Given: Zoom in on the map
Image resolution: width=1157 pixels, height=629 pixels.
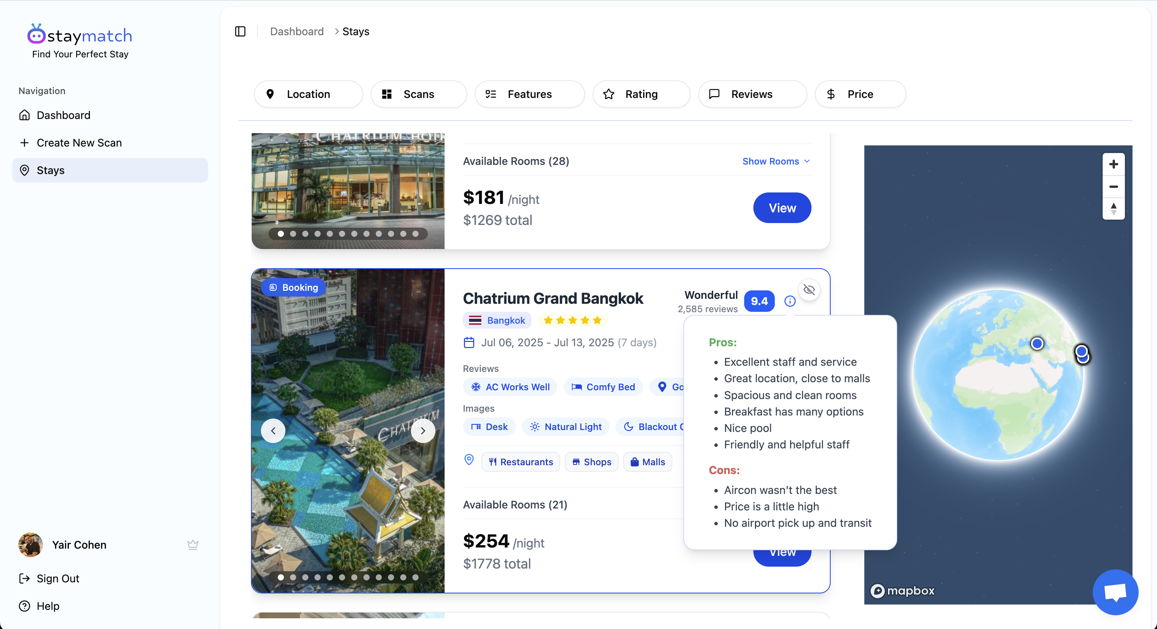Looking at the screenshot, I should (x=1113, y=165).
